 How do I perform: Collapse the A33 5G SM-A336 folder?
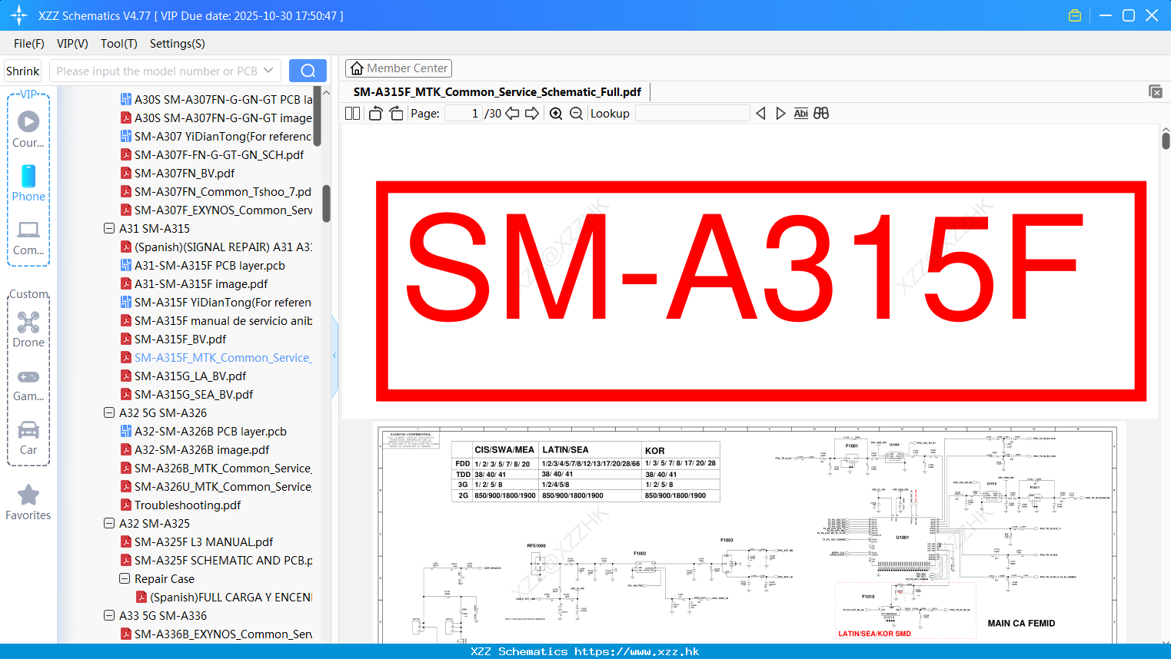[109, 615]
